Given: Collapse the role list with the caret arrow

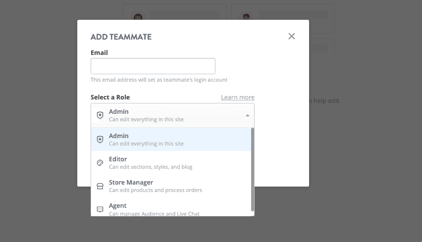Looking at the screenshot, I should 247,115.
